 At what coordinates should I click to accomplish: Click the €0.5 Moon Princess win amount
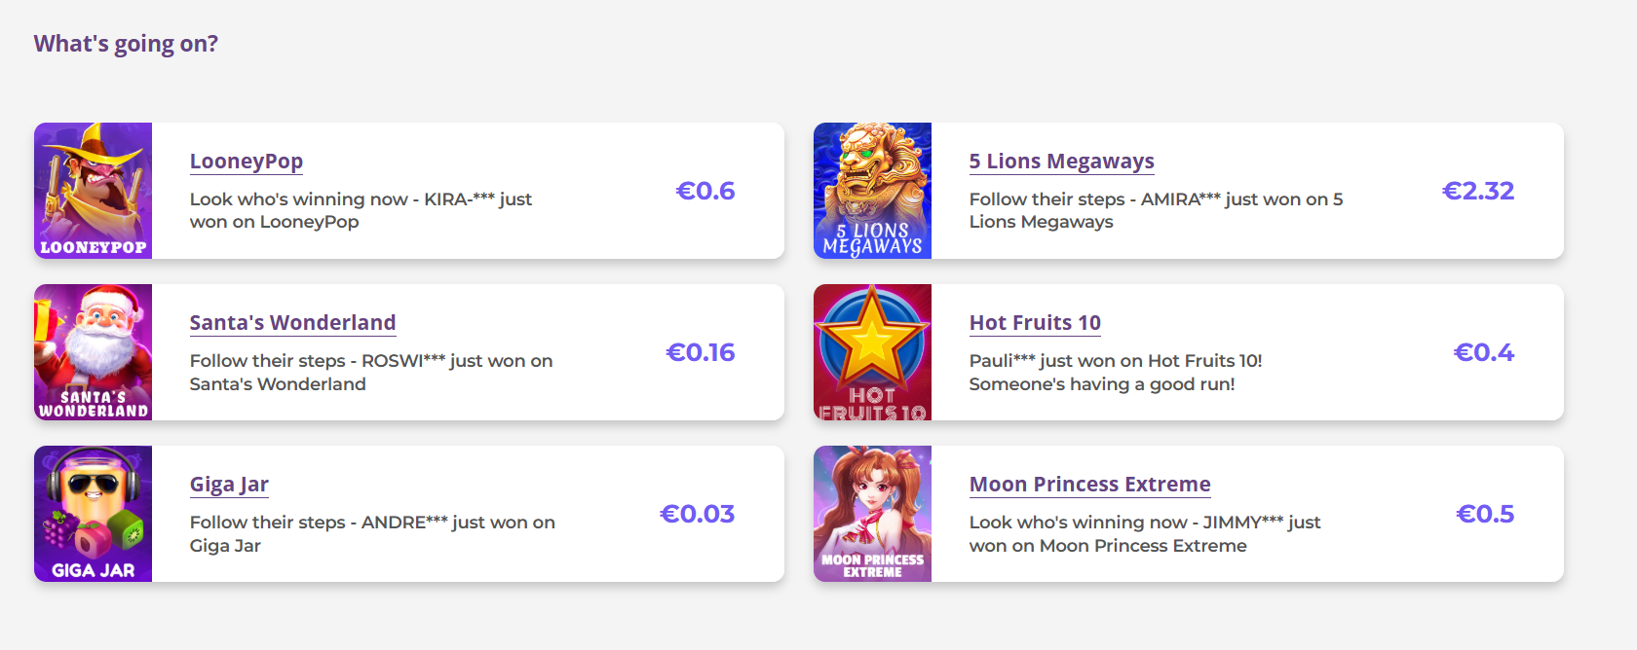click(1485, 514)
